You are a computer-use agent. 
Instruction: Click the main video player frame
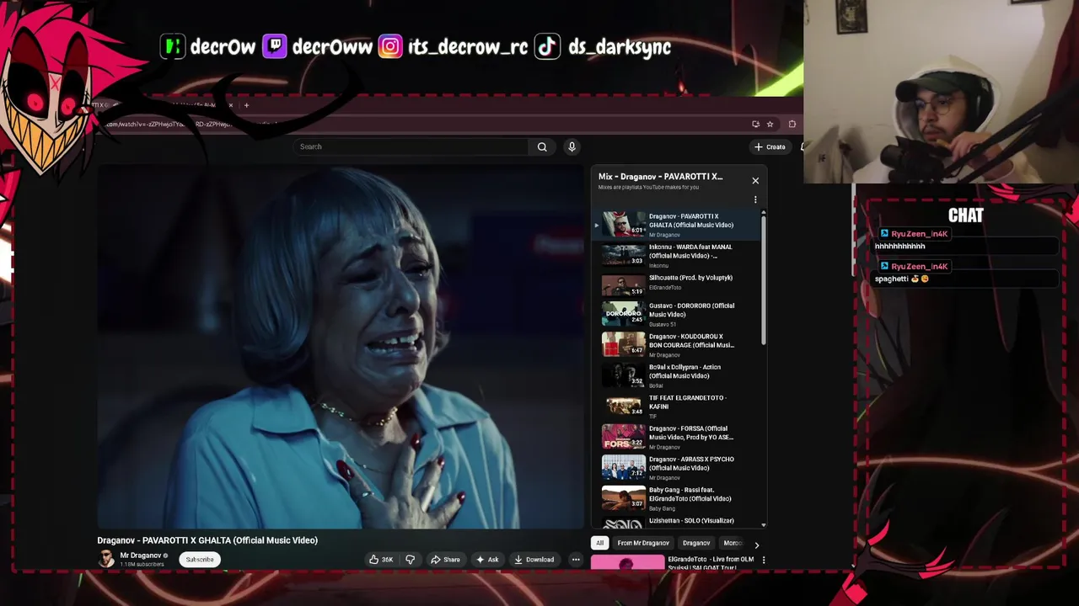point(341,348)
